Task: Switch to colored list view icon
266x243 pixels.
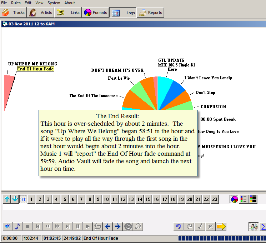Action: (x=244, y=199)
